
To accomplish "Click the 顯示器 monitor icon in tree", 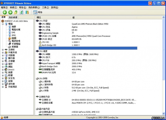I will [x=6, y=58].
